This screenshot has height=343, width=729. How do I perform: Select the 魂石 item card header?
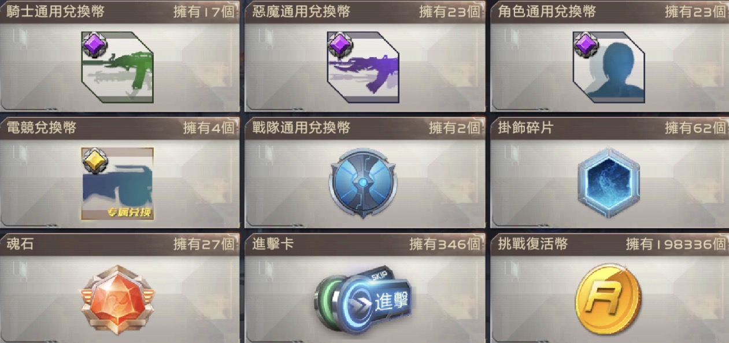(x=120, y=244)
